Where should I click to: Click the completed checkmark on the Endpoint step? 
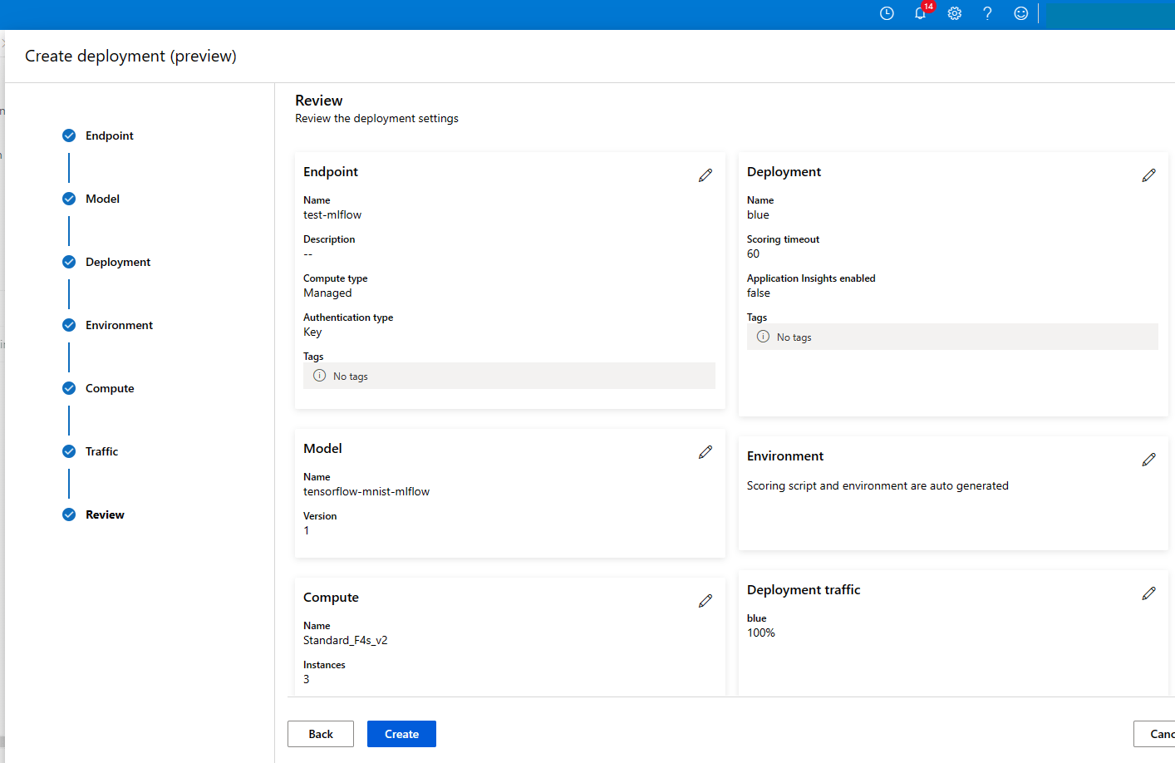tap(68, 135)
